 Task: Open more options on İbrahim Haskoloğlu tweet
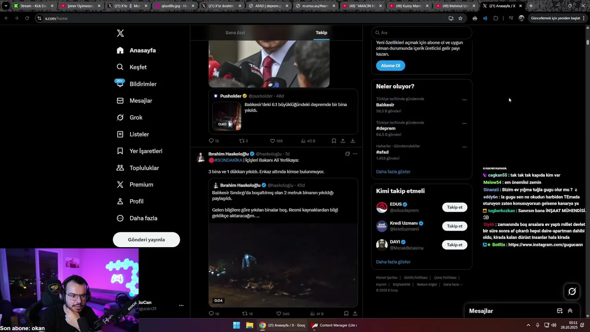(x=355, y=154)
